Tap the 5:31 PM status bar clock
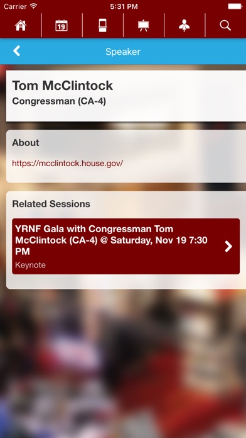Viewport: 246px width, 438px height. (x=124, y=6)
